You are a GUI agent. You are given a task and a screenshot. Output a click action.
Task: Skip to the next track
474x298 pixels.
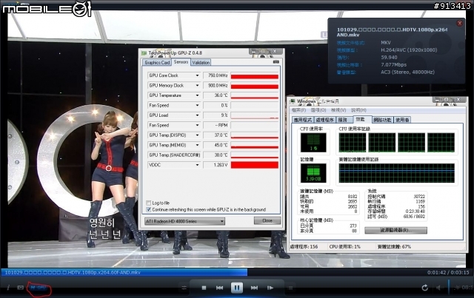point(254,288)
